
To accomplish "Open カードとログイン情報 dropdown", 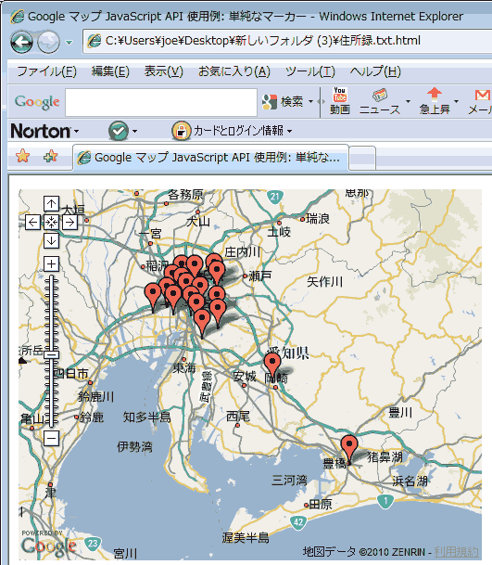I will pyautogui.click(x=242, y=131).
